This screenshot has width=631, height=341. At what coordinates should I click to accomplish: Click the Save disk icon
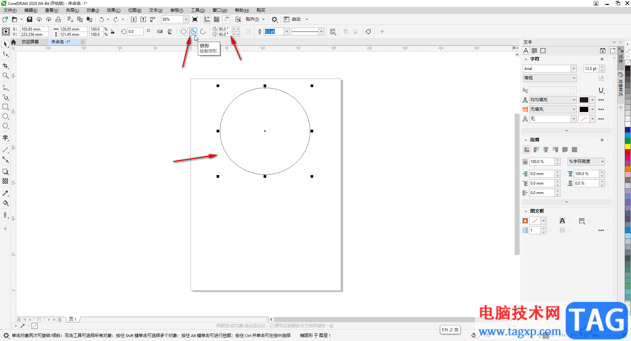click(x=30, y=19)
